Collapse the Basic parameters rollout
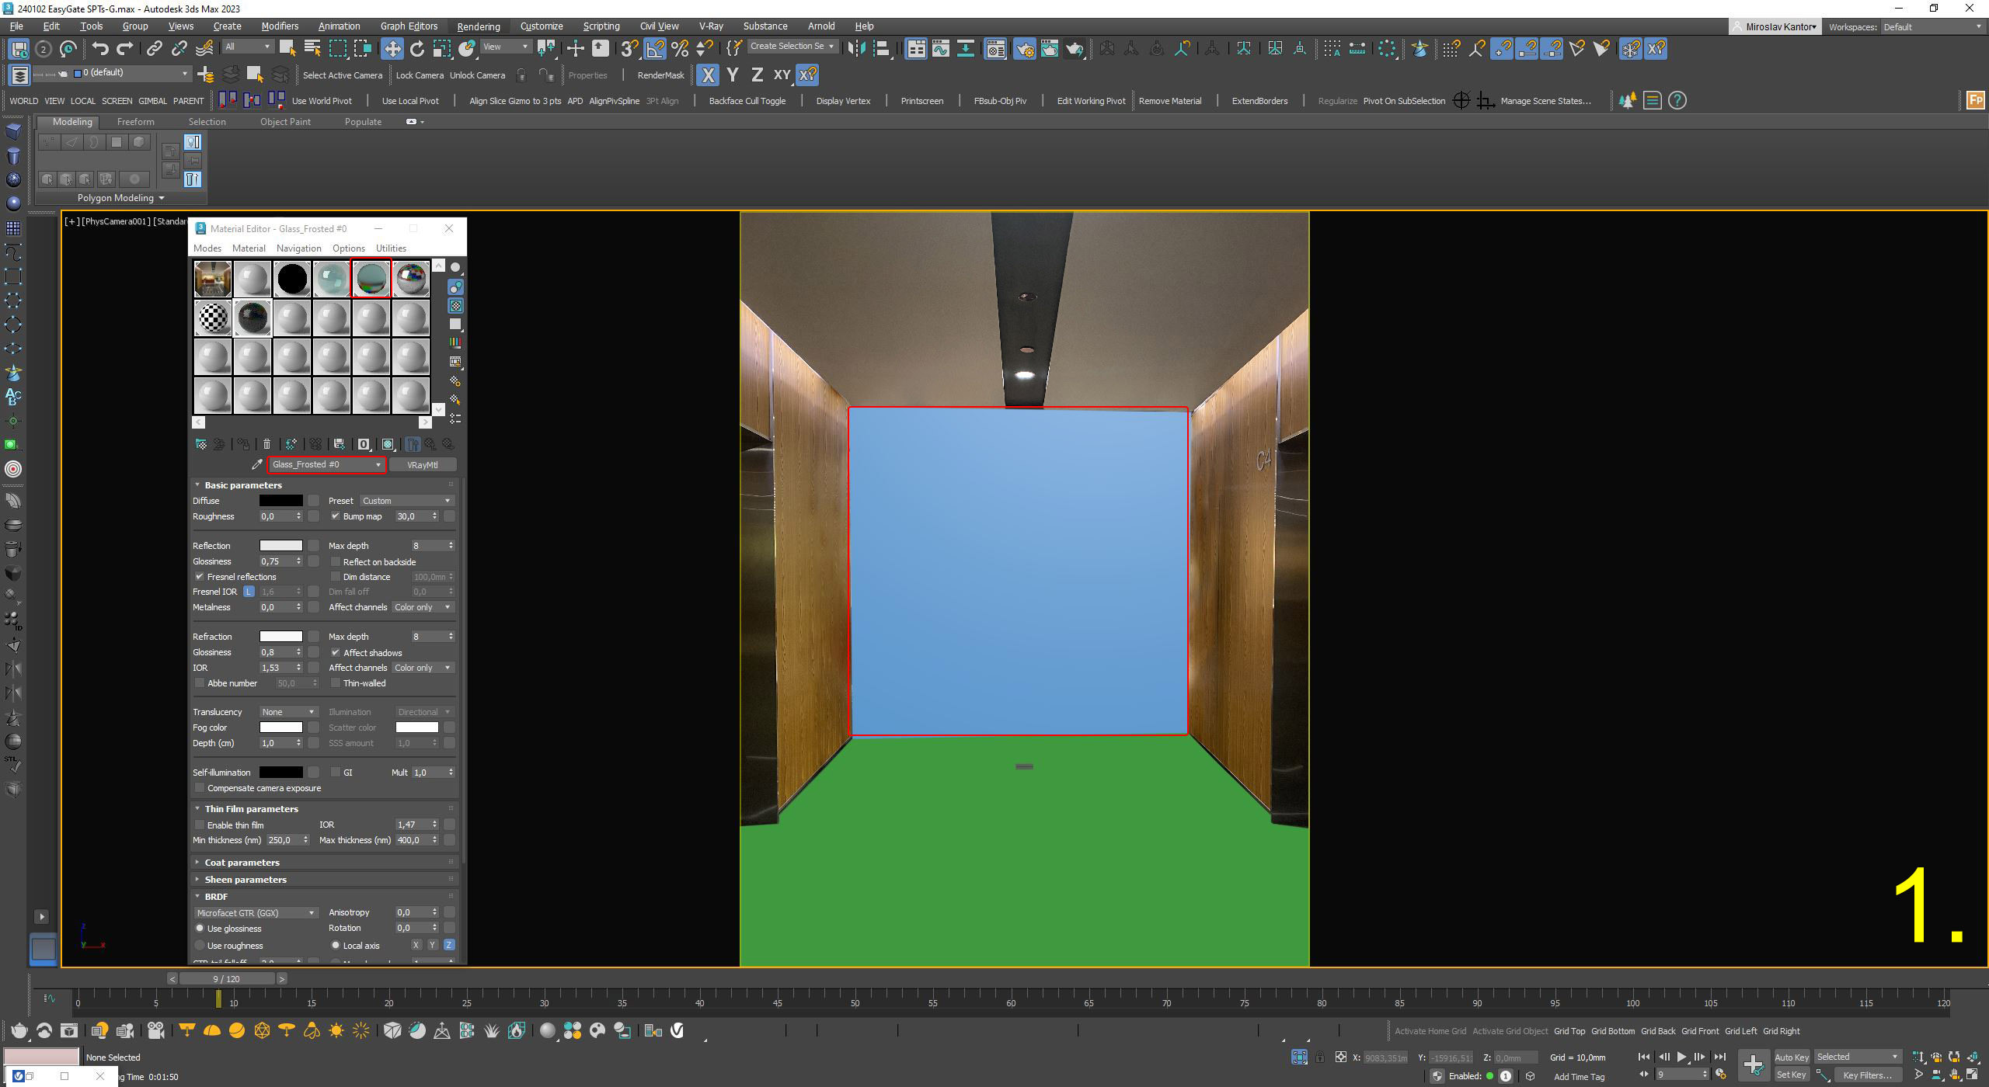The image size is (1989, 1087). coord(242,485)
